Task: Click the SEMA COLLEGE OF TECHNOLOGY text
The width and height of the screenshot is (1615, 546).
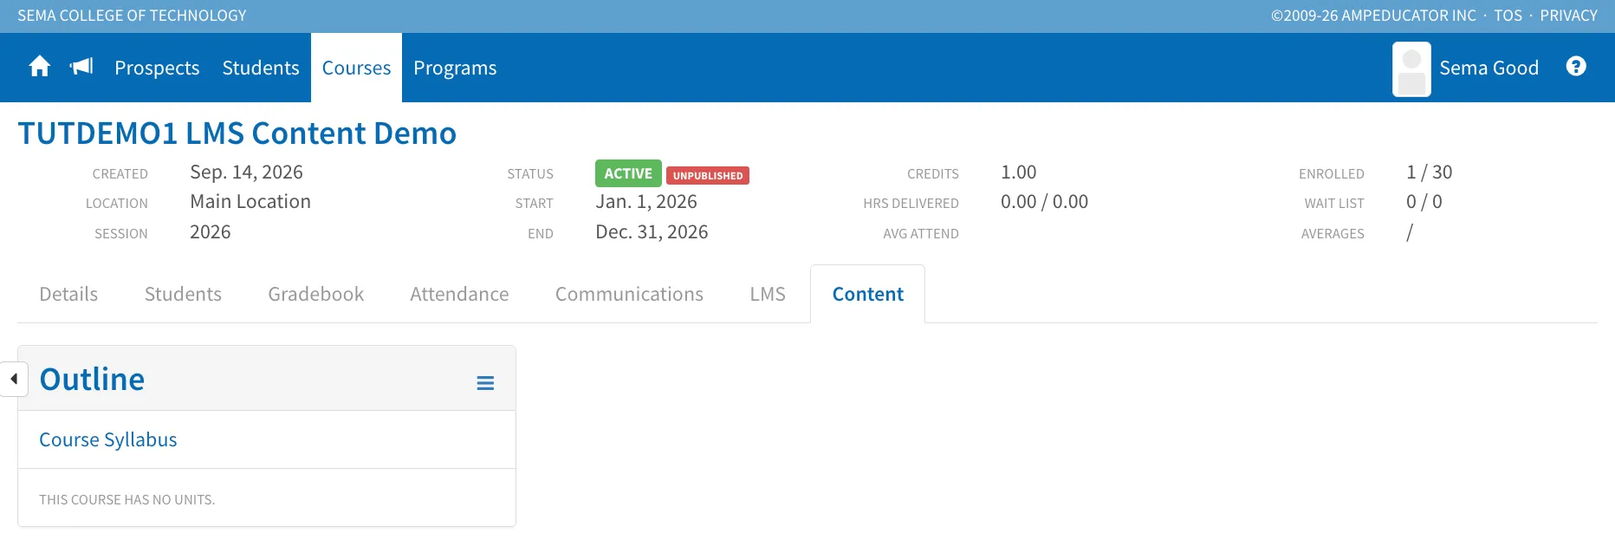Action: coord(132,16)
